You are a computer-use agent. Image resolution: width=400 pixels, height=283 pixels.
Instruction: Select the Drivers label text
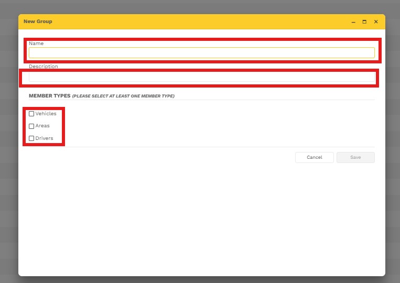(x=44, y=138)
